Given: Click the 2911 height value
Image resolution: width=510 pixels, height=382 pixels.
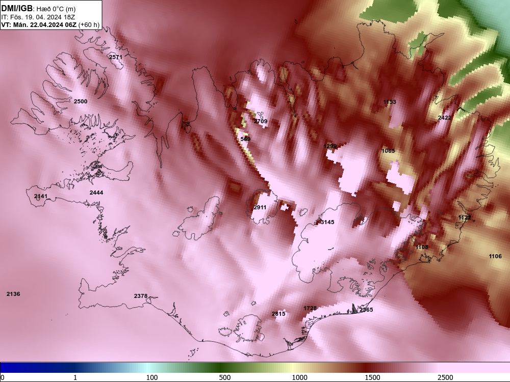Looking at the screenshot, I should click(260, 207).
